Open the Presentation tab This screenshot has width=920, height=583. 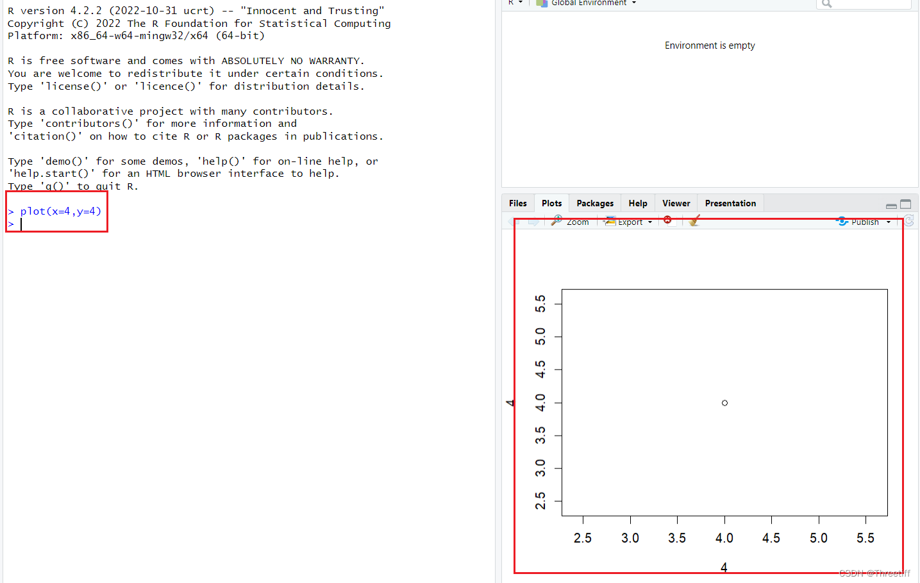point(730,203)
